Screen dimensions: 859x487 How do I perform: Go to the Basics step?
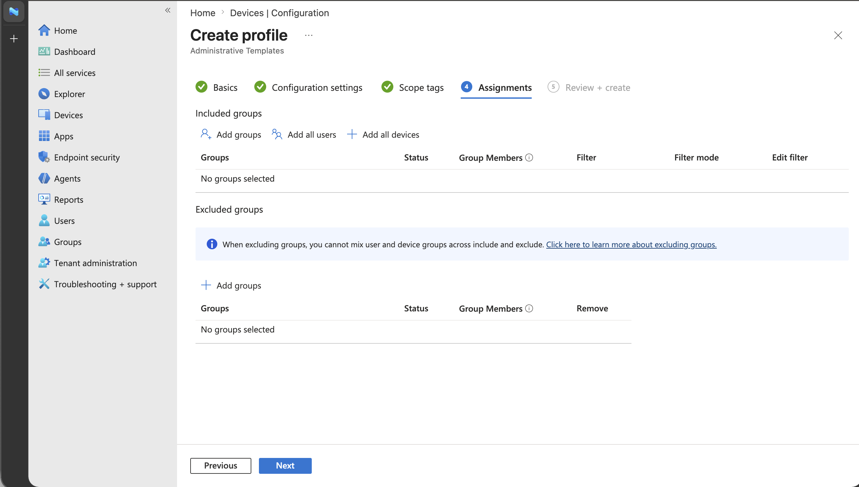[x=216, y=87]
